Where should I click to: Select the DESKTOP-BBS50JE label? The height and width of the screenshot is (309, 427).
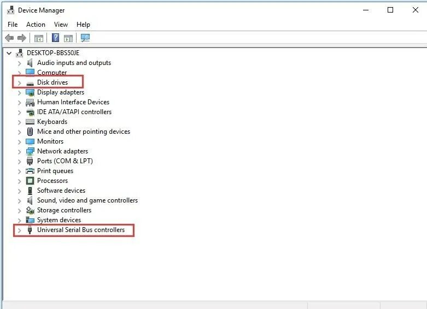coord(53,53)
